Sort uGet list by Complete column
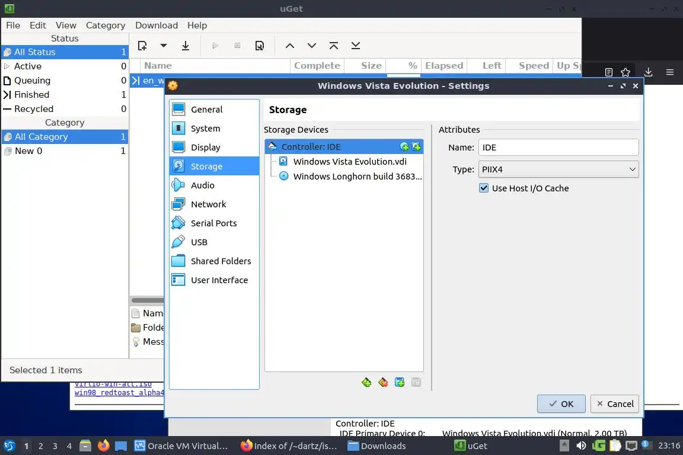 (317, 65)
